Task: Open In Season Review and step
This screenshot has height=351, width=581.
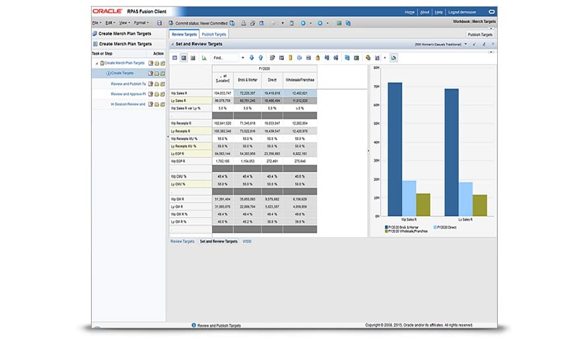Action: (128, 104)
